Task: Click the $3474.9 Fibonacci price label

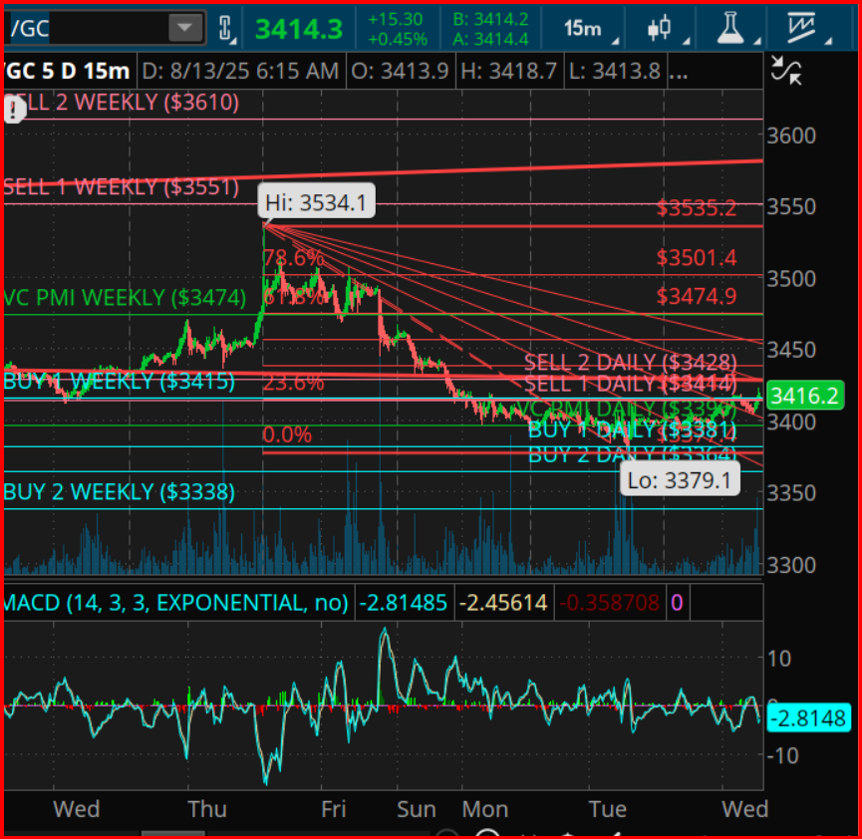Action: pos(696,296)
